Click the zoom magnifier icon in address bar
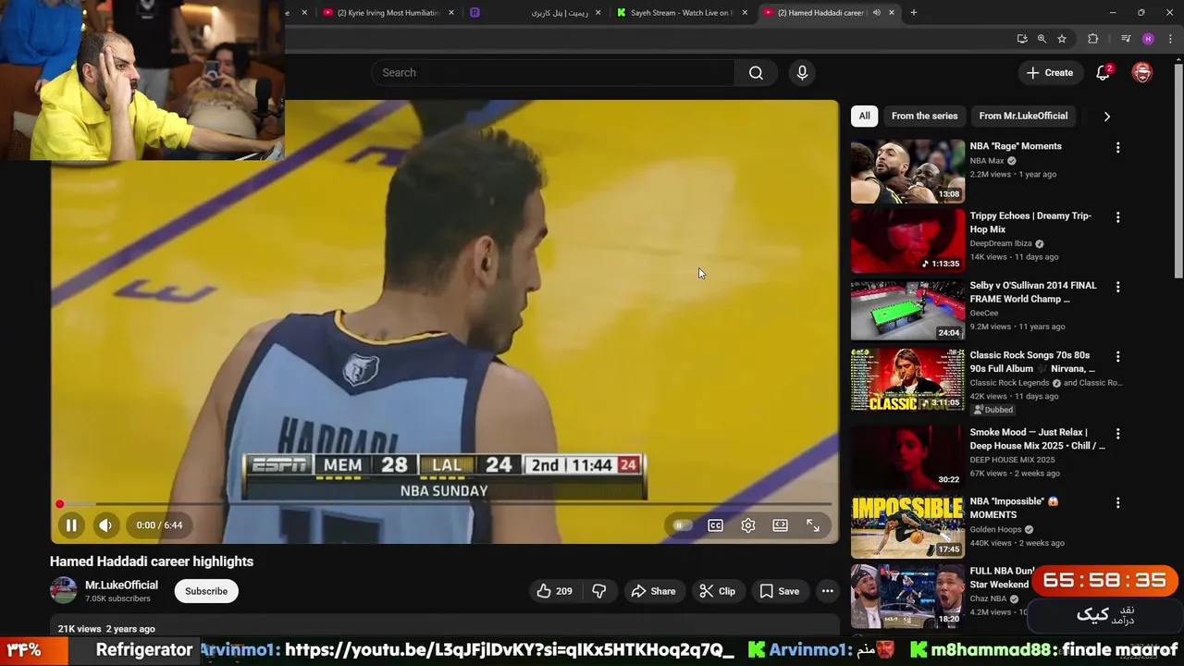Image resolution: width=1184 pixels, height=666 pixels. click(1042, 39)
